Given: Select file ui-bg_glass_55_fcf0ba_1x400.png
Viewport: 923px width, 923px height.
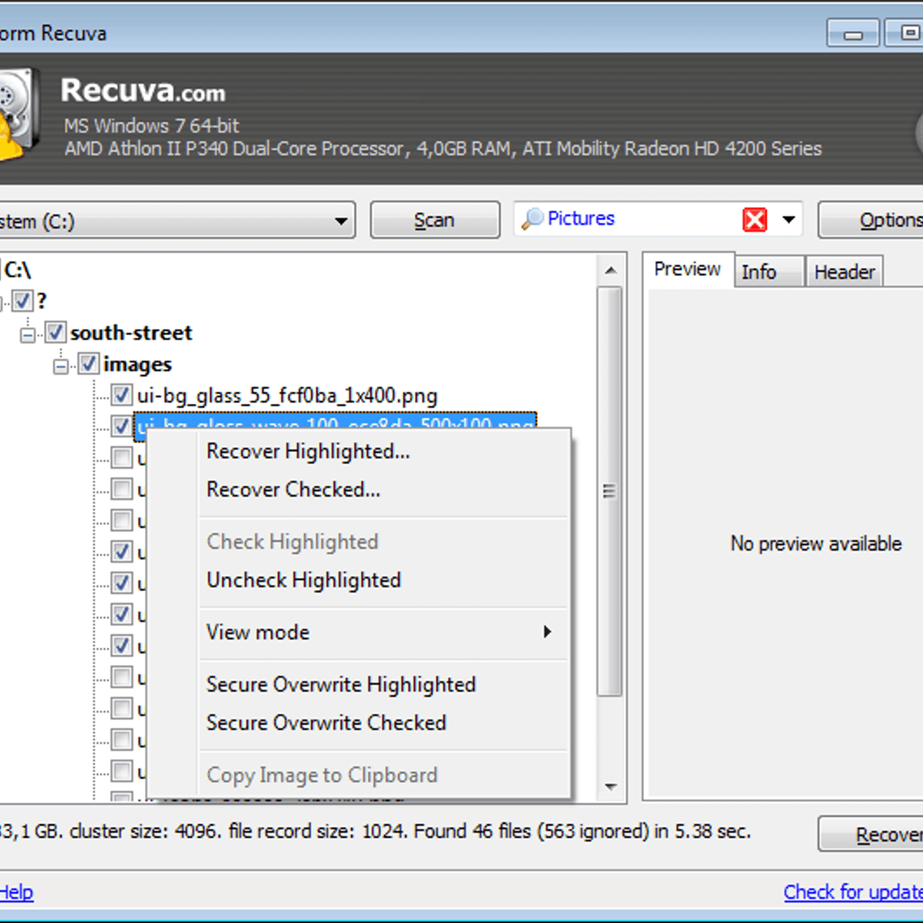Looking at the screenshot, I should click(287, 396).
